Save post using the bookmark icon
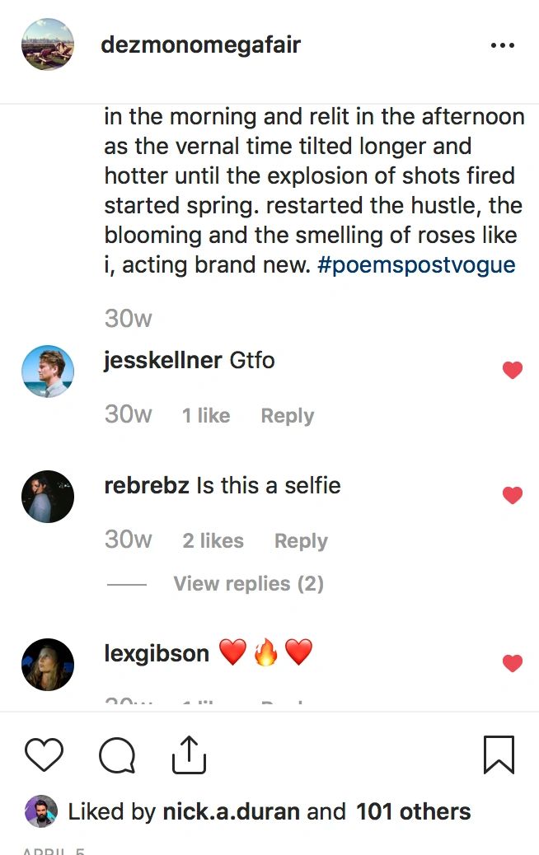This screenshot has width=539, height=855. pyautogui.click(x=499, y=755)
